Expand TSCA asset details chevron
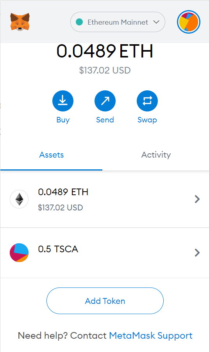Image resolution: width=209 pixels, height=352 pixels. click(197, 253)
